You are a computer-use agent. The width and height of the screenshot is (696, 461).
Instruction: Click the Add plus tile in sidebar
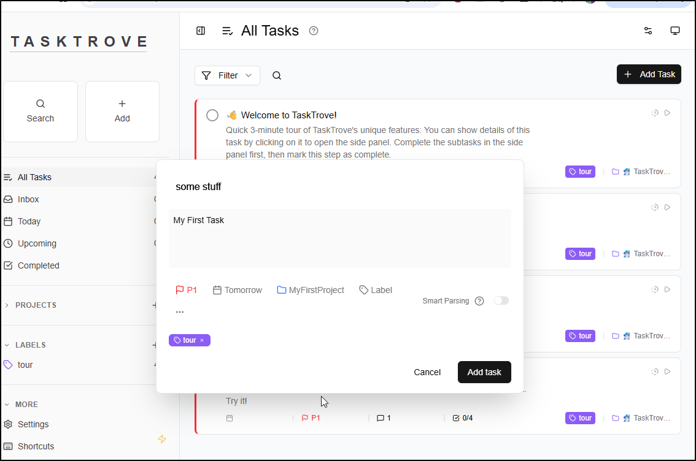click(122, 111)
